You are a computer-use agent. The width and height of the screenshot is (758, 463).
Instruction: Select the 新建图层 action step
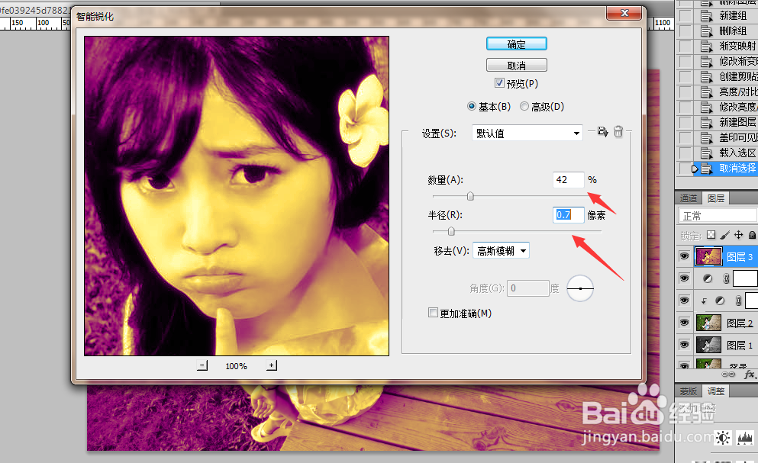pyautogui.click(x=737, y=122)
